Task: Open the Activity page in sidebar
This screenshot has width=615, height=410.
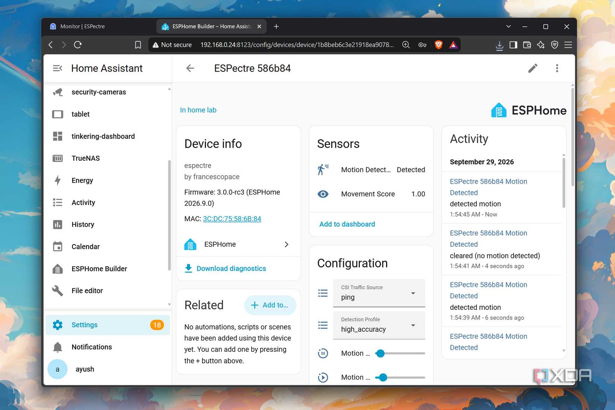Action: [x=108, y=202]
